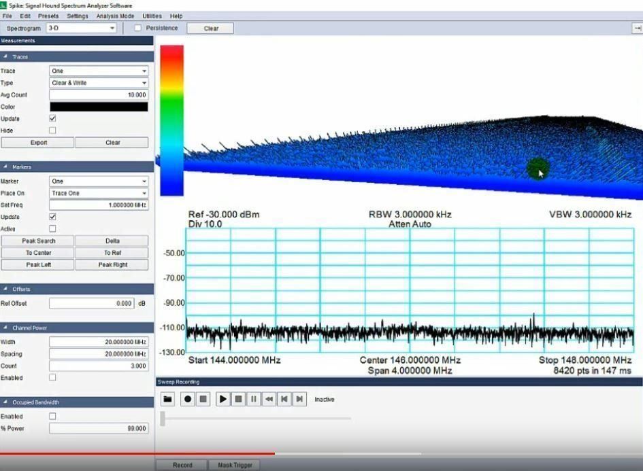Open the Spectrogram 3-D dropdown
Viewport: 643px width, 471px height.
81,29
